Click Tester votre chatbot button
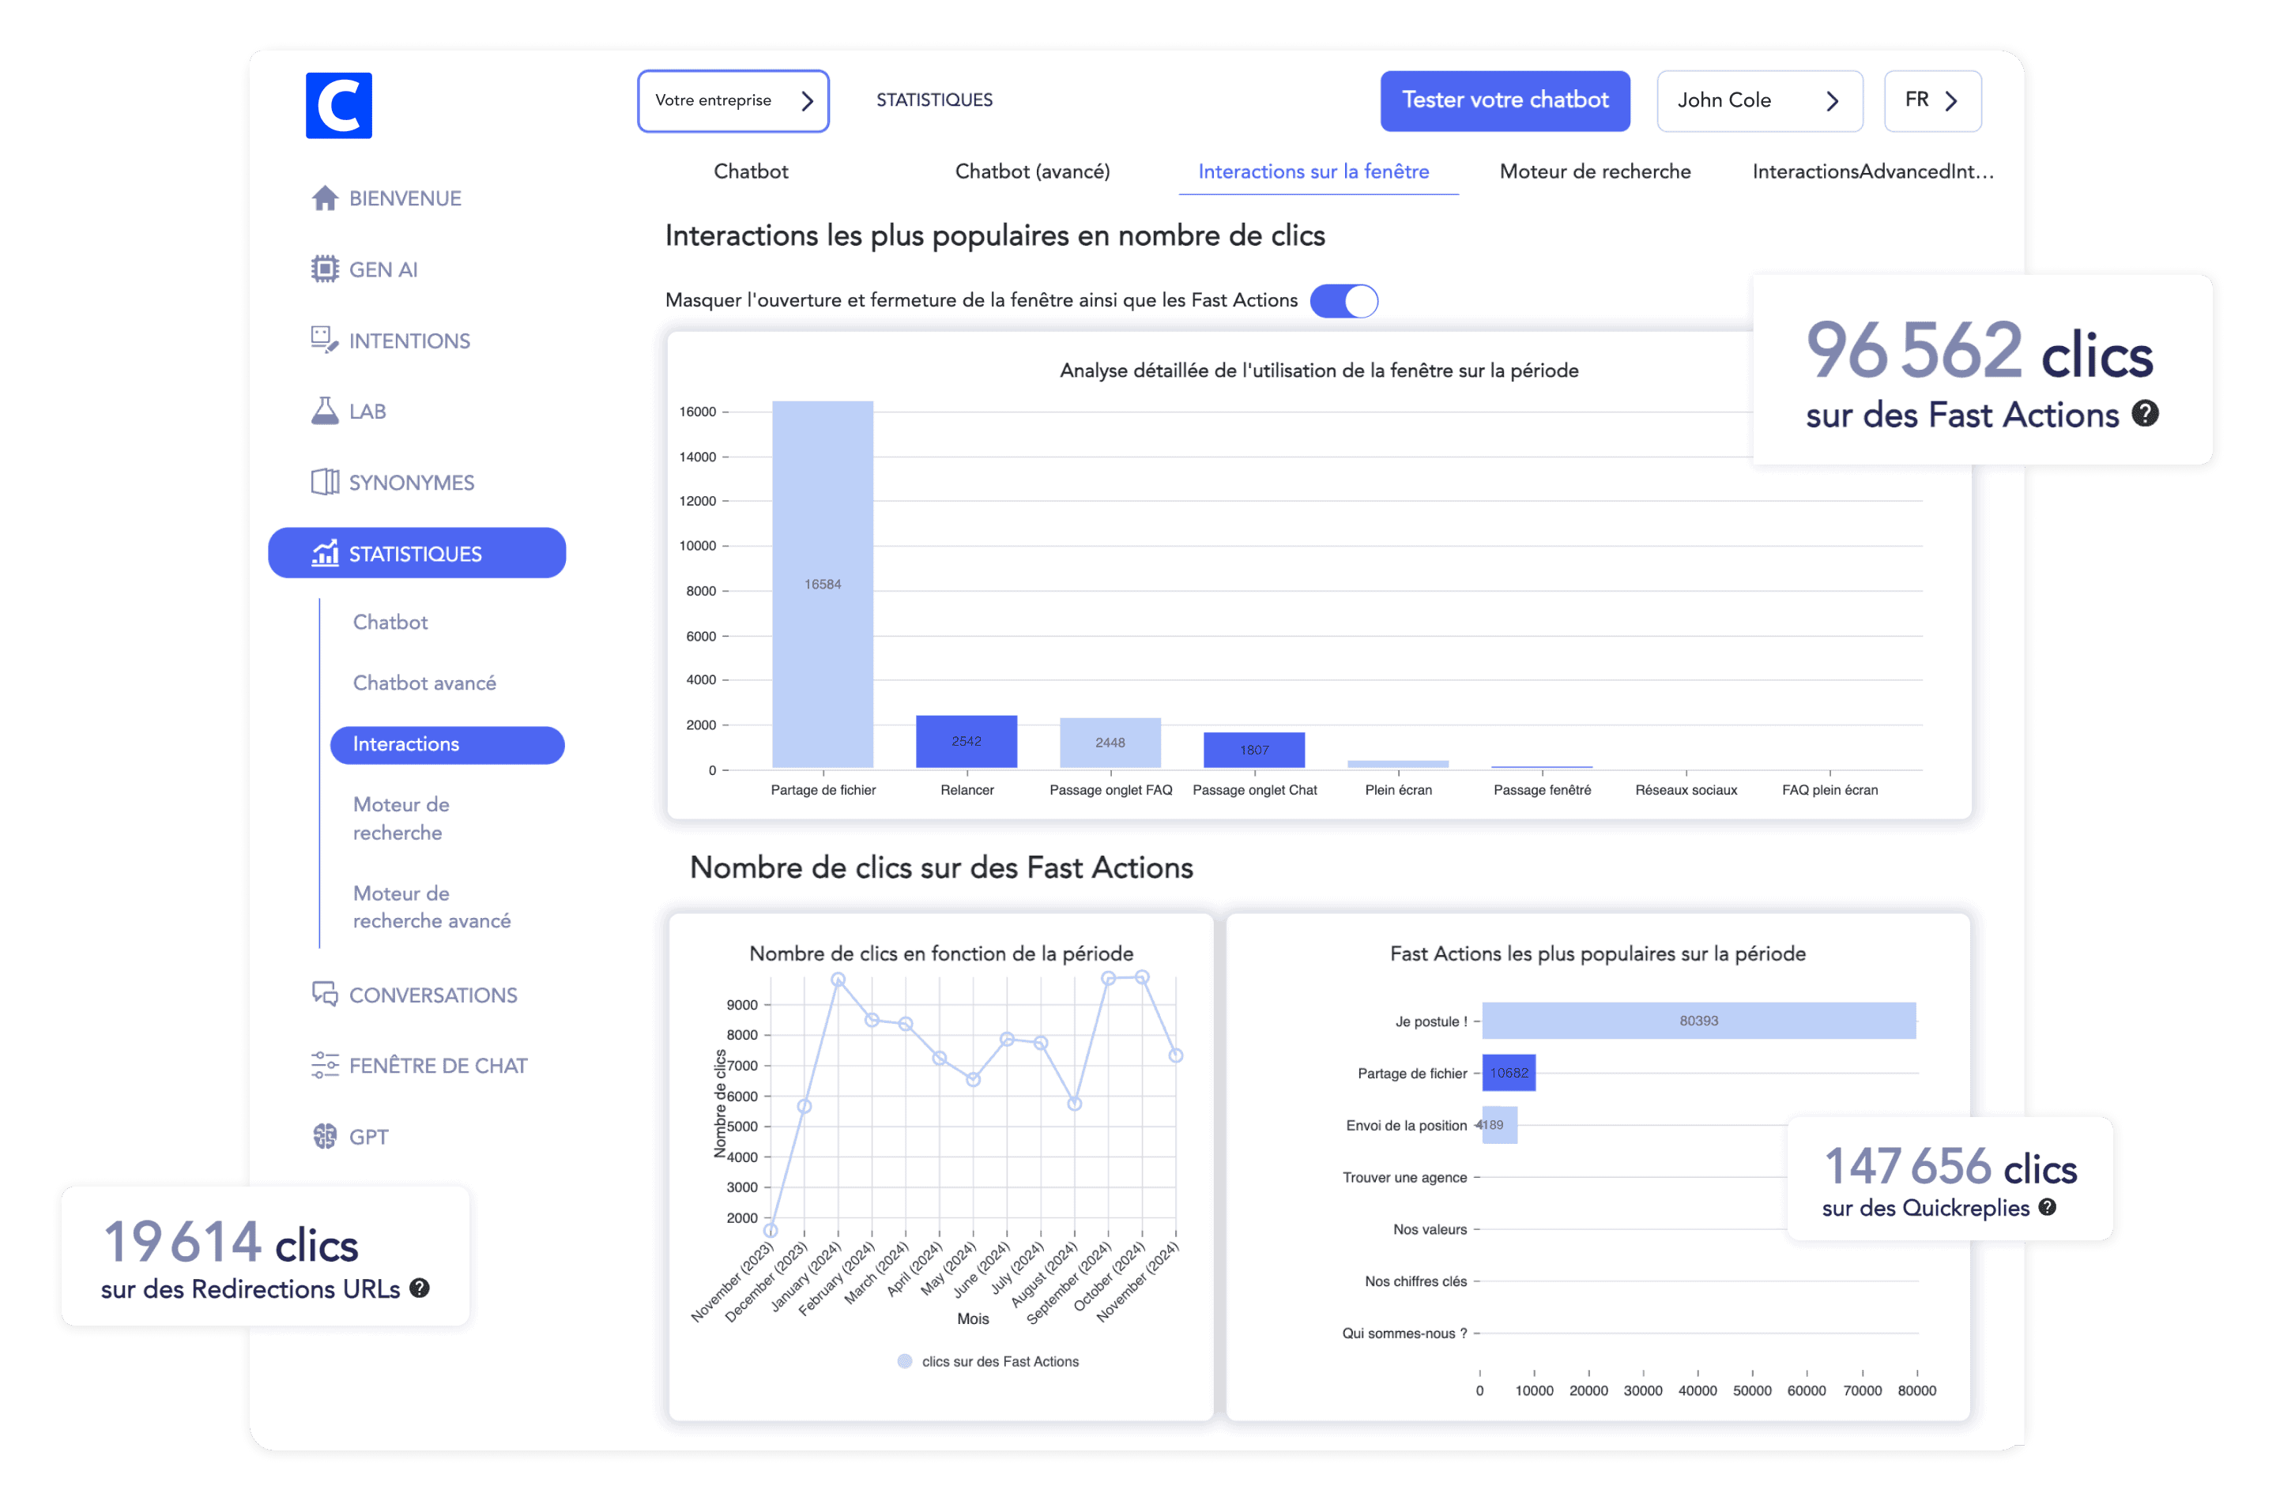This screenshot has width=2276, height=1501. [x=1504, y=100]
